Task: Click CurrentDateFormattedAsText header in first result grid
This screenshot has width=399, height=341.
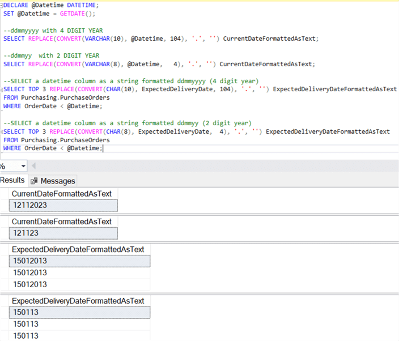Action: pyautogui.click(x=61, y=194)
